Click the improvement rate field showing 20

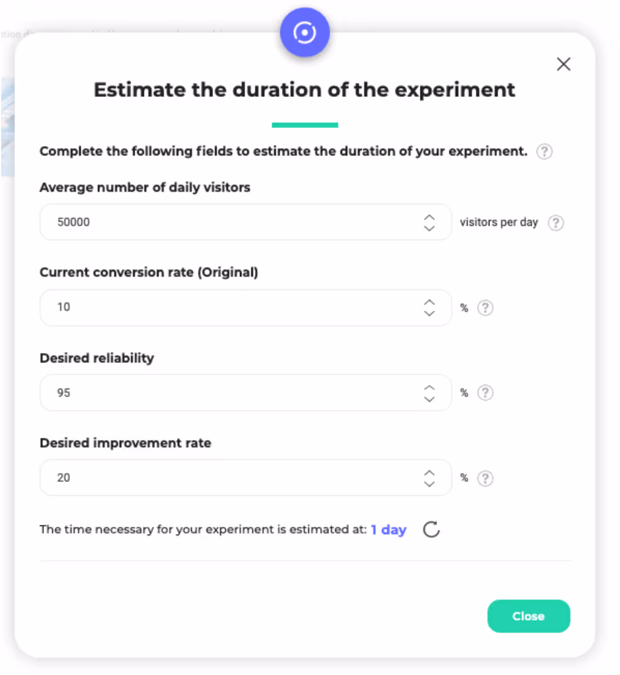[x=232, y=477]
